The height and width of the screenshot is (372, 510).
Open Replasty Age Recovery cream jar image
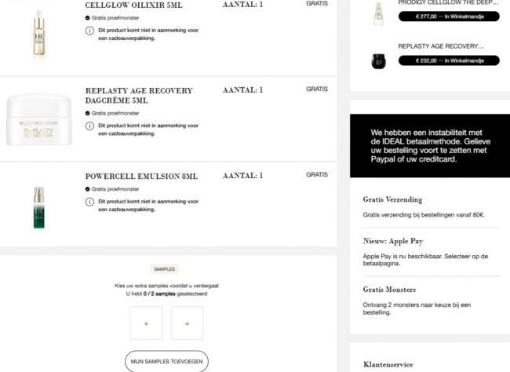point(39,119)
